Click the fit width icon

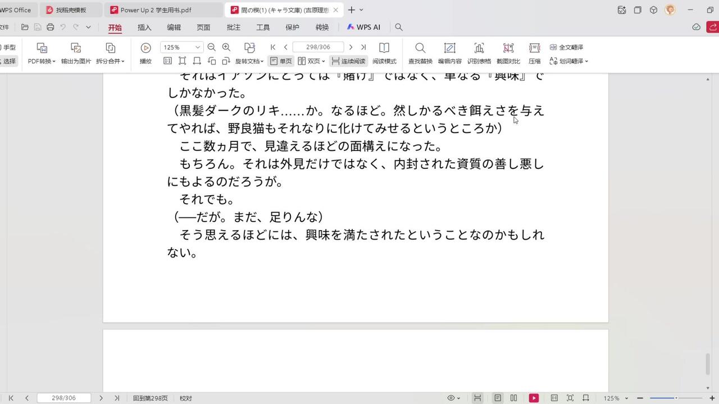pos(197,61)
